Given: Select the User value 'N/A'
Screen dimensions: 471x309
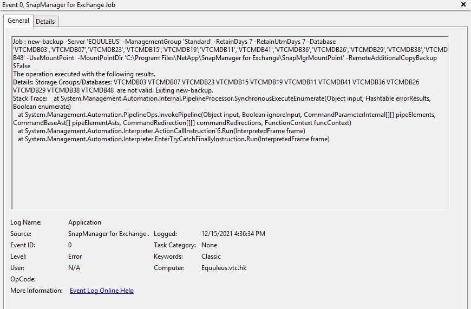Looking at the screenshot, I should coord(74,268).
